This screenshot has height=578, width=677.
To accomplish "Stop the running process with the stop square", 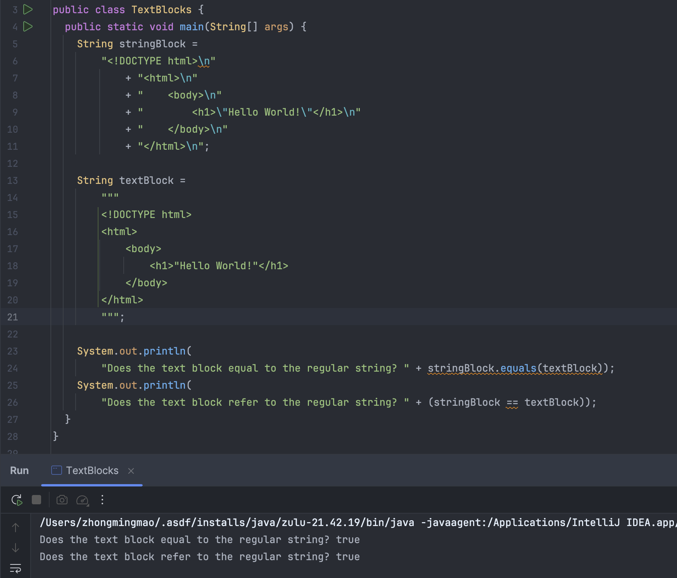I will click(x=36, y=500).
